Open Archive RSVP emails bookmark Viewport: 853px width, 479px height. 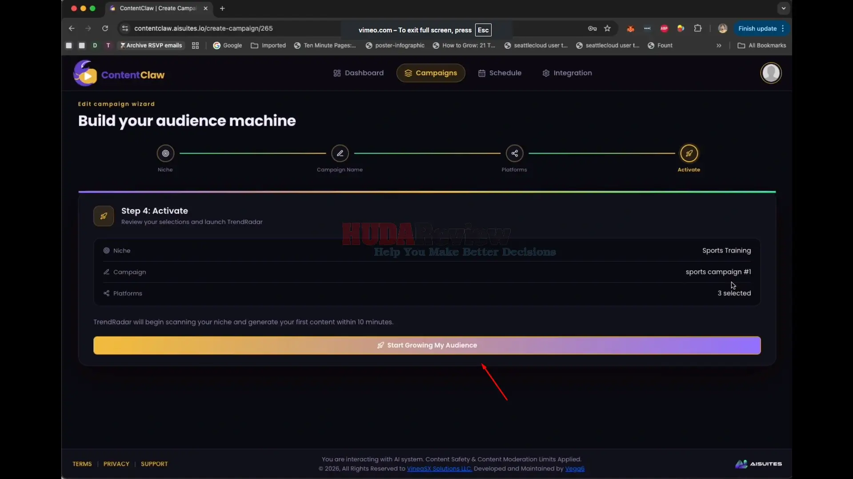(x=151, y=45)
